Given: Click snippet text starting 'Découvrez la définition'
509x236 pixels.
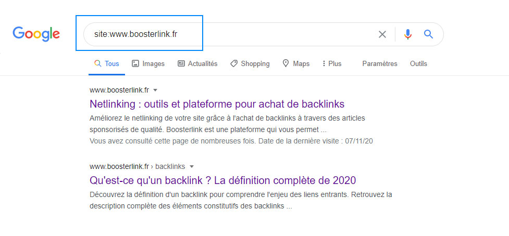Looking at the screenshot, I should [241, 200].
